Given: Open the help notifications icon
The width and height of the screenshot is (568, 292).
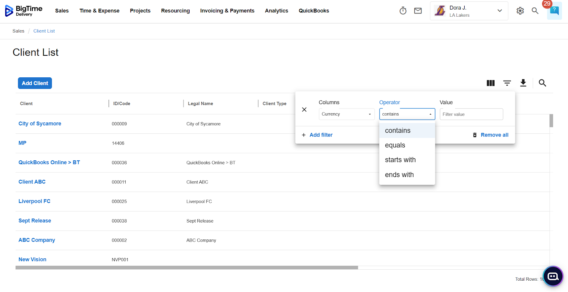Looking at the screenshot, I should [x=554, y=11].
